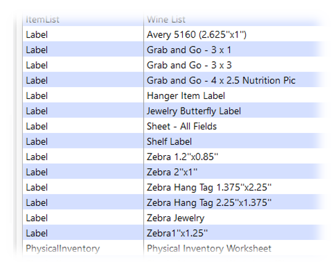
Task: Select the Avery 5160 (2.625"x1") row
Action: [x=175, y=35]
